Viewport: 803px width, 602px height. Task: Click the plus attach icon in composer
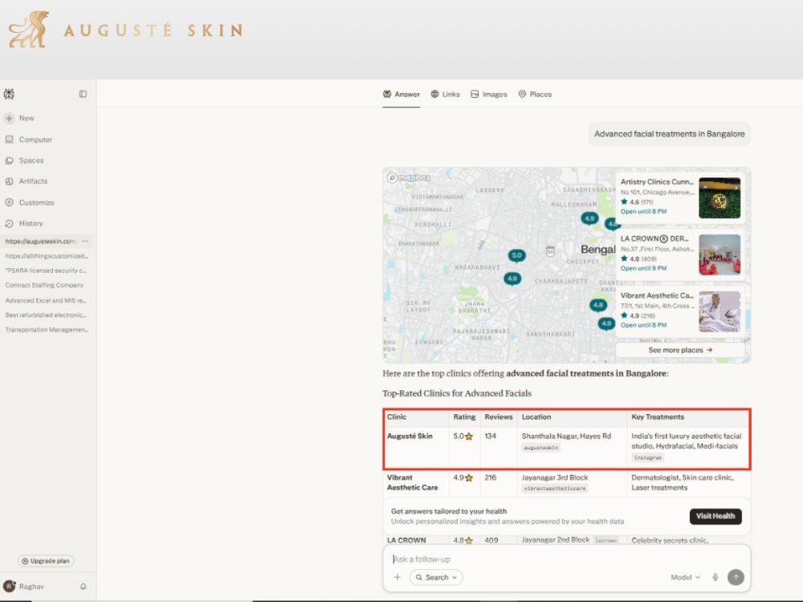(x=397, y=577)
